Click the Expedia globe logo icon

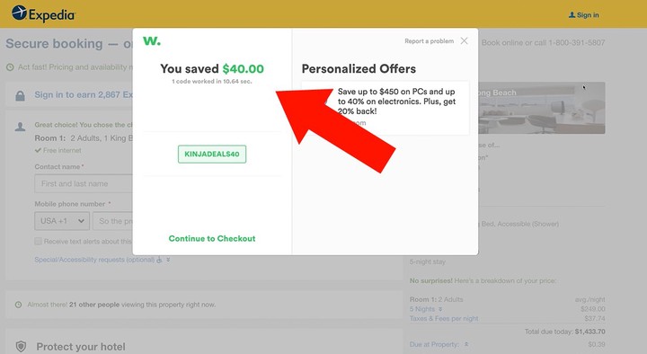click(19, 13)
